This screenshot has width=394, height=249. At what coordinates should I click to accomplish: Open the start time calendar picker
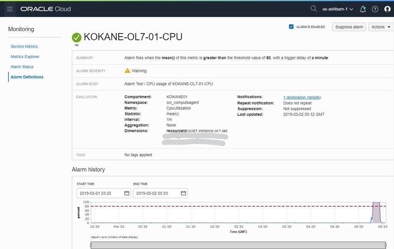[x=127, y=193]
